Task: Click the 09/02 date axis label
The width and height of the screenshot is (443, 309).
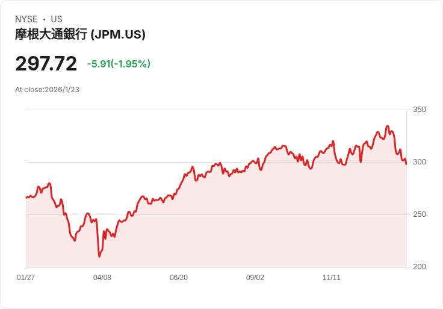Action: click(255, 278)
